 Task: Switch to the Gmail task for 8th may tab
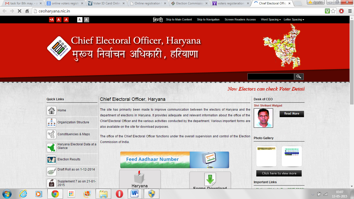coord(24,3)
